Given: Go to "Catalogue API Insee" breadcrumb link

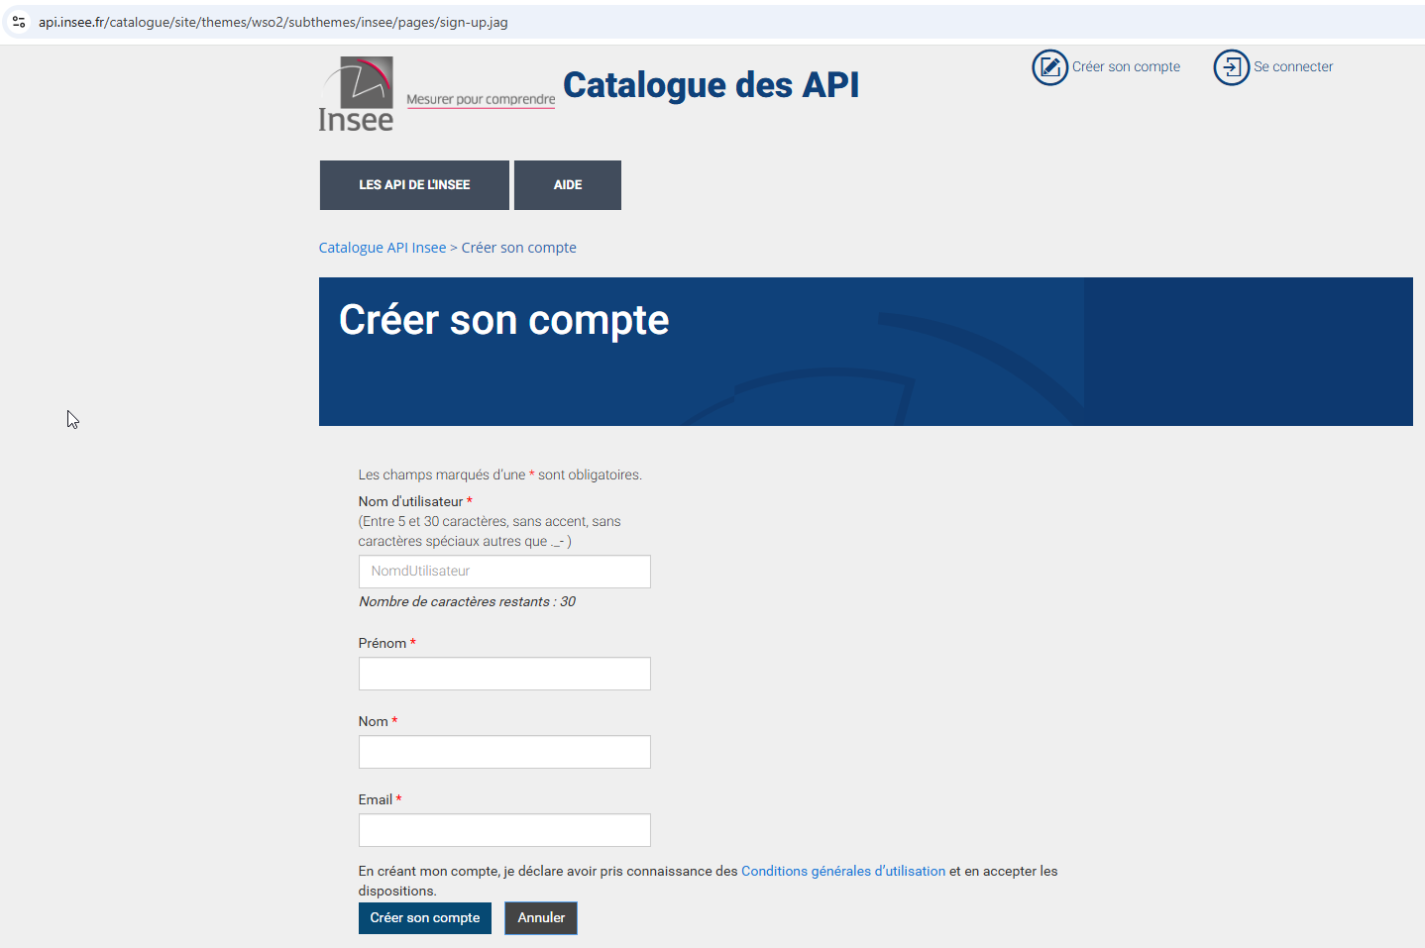Looking at the screenshot, I should click(383, 248).
